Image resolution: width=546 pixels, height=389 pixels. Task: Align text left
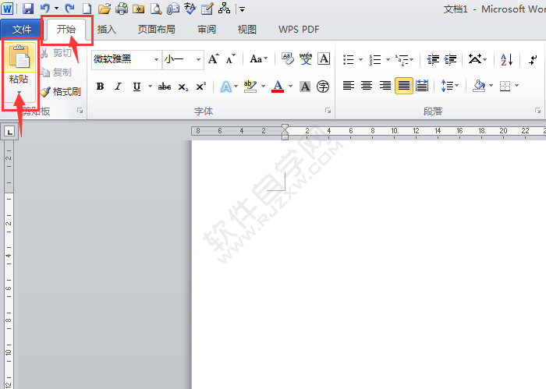pos(349,86)
